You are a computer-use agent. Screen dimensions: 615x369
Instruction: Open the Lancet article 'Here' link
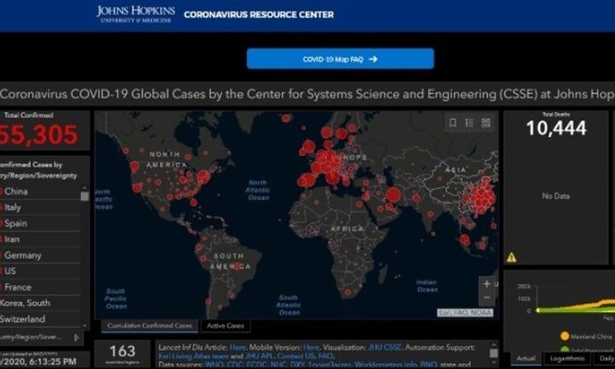(237, 348)
